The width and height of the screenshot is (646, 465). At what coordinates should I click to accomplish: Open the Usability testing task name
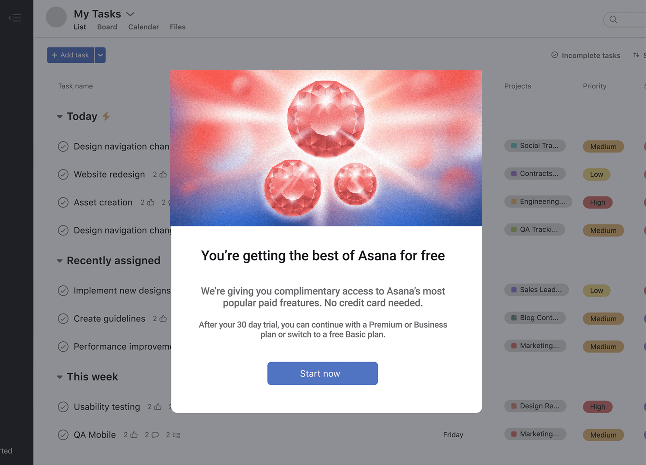(107, 407)
